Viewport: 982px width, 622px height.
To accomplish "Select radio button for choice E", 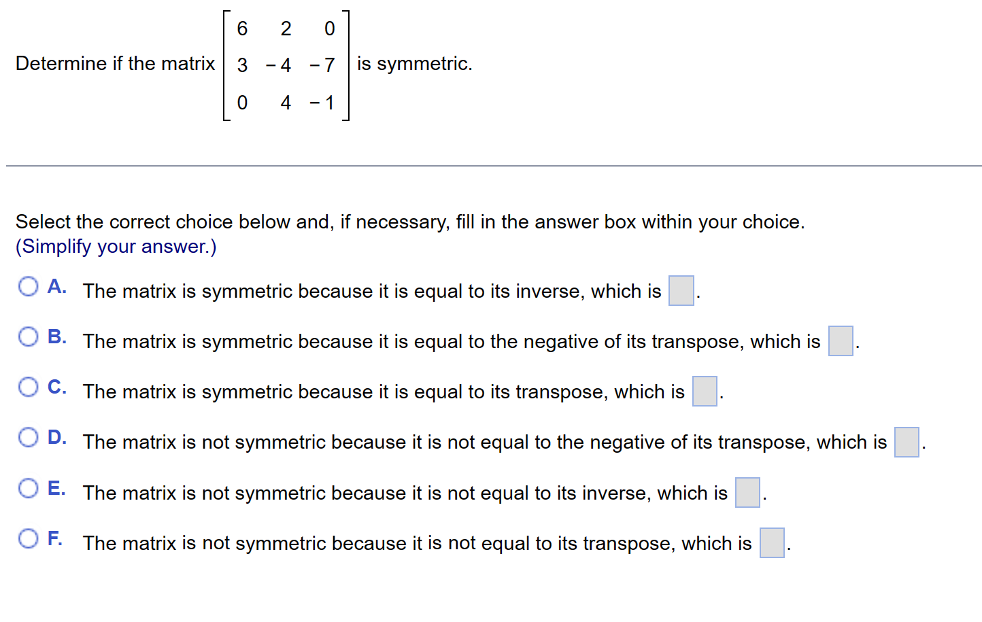I will click(x=28, y=487).
